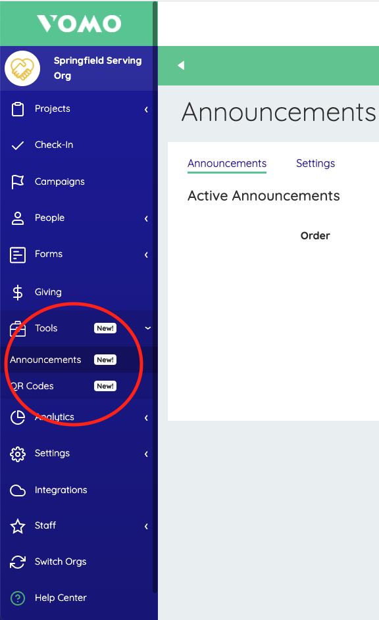Click the Integrations cloud icon
The height and width of the screenshot is (620, 379).
[17, 490]
